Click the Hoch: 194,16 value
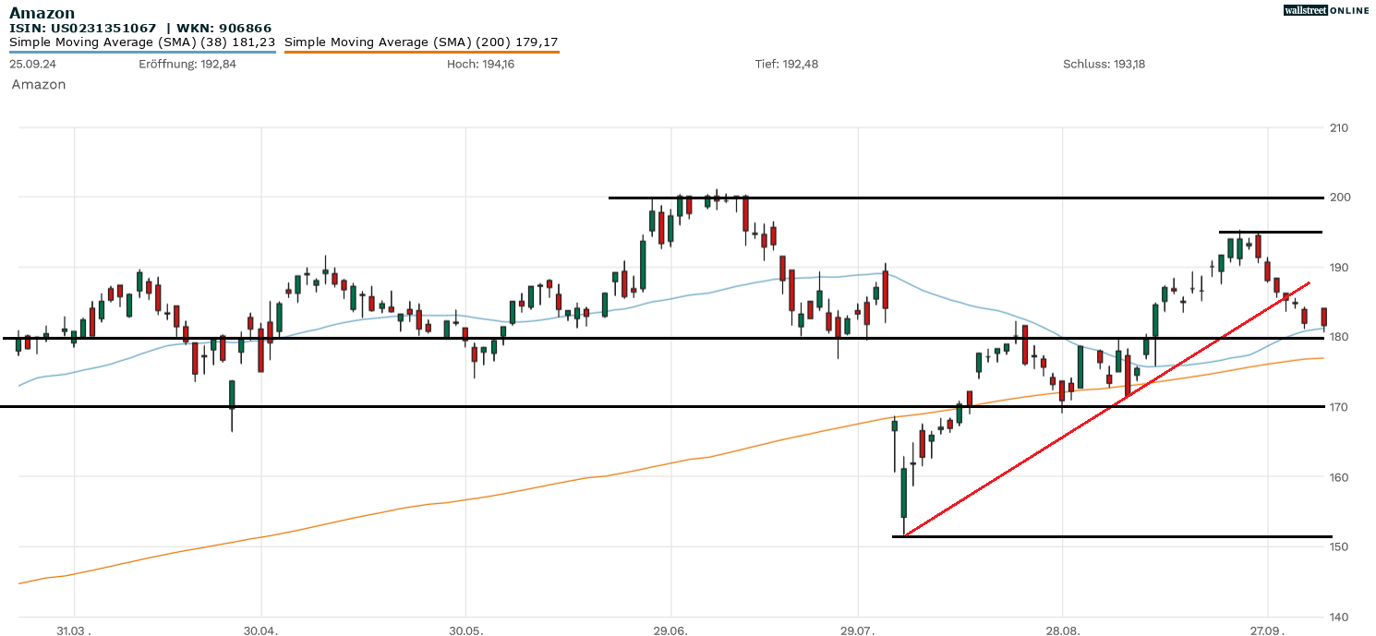This screenshot has height=636, width=1376. pos(480,65)
